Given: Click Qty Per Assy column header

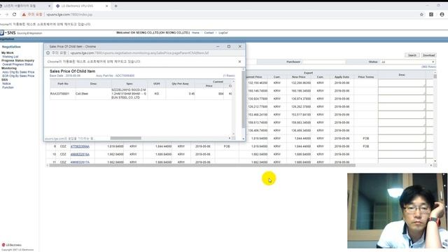Looking at the screenshot, I should coord(180,84).
